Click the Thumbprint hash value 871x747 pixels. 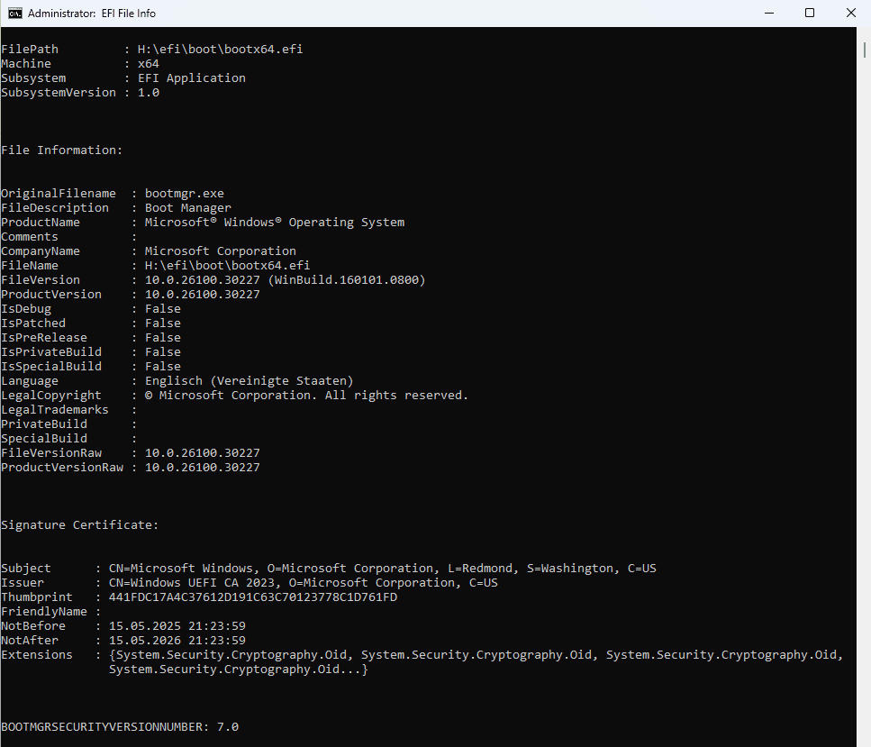click(253, 597)
